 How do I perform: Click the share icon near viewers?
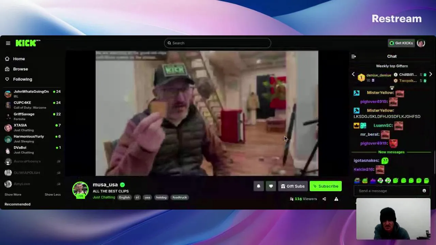[x=324, y=199]
